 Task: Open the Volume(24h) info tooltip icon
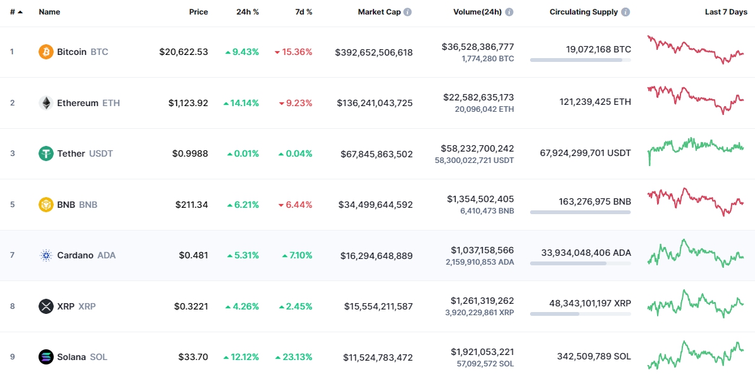[509, 12]
